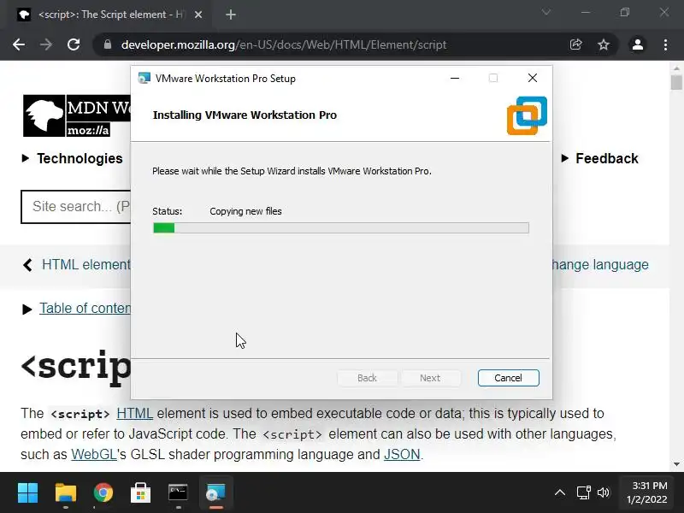Go back to the HTML elements breadcrumb
This screenshot has height=513, width=684.
point(77,264)
